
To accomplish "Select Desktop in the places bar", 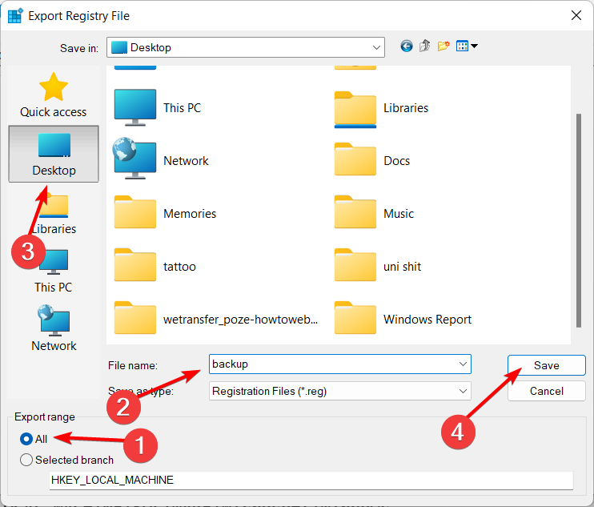I will (x=54, y=155).
